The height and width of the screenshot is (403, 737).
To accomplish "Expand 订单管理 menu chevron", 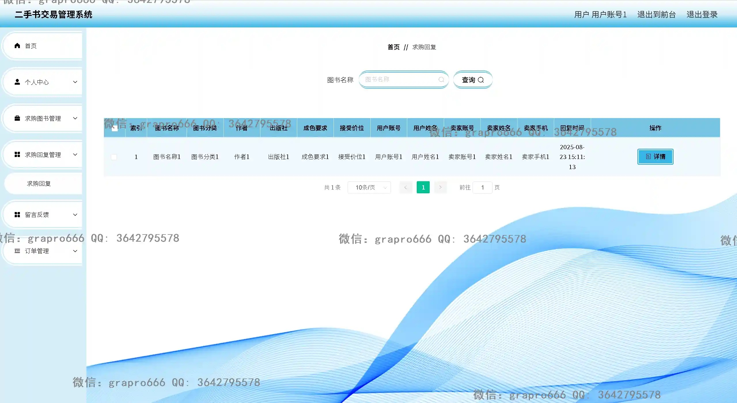I will pyautogui.click(x=75, y=251).
